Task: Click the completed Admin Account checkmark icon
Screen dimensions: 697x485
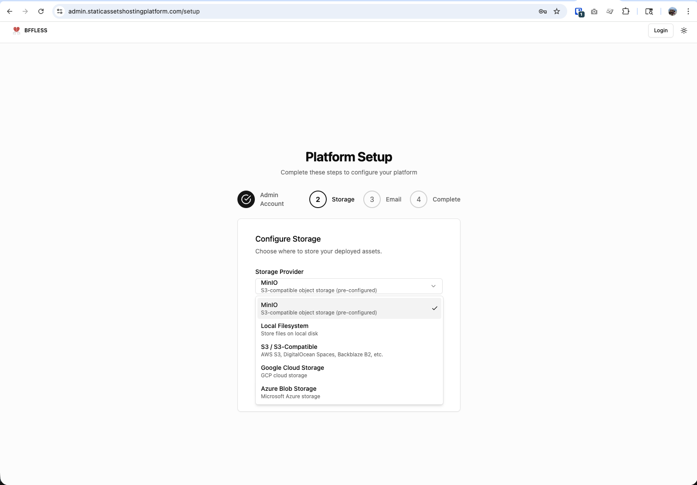Action: point(246,199)
